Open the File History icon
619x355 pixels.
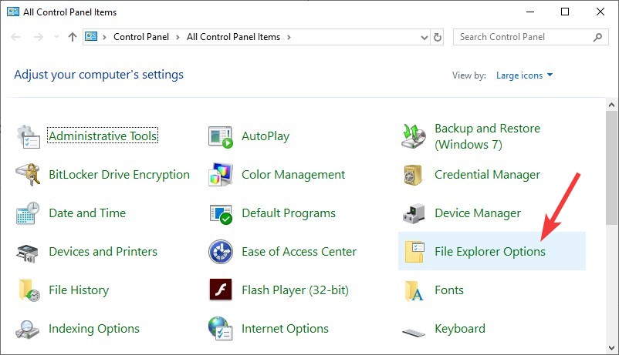pos(29,290)
